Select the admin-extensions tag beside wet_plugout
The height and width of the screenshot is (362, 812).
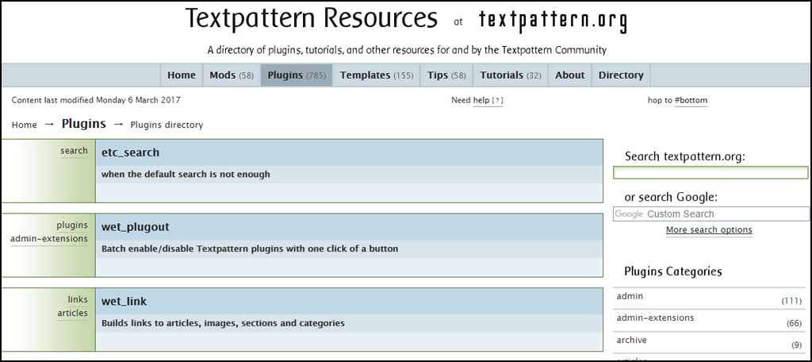point(49,239)
